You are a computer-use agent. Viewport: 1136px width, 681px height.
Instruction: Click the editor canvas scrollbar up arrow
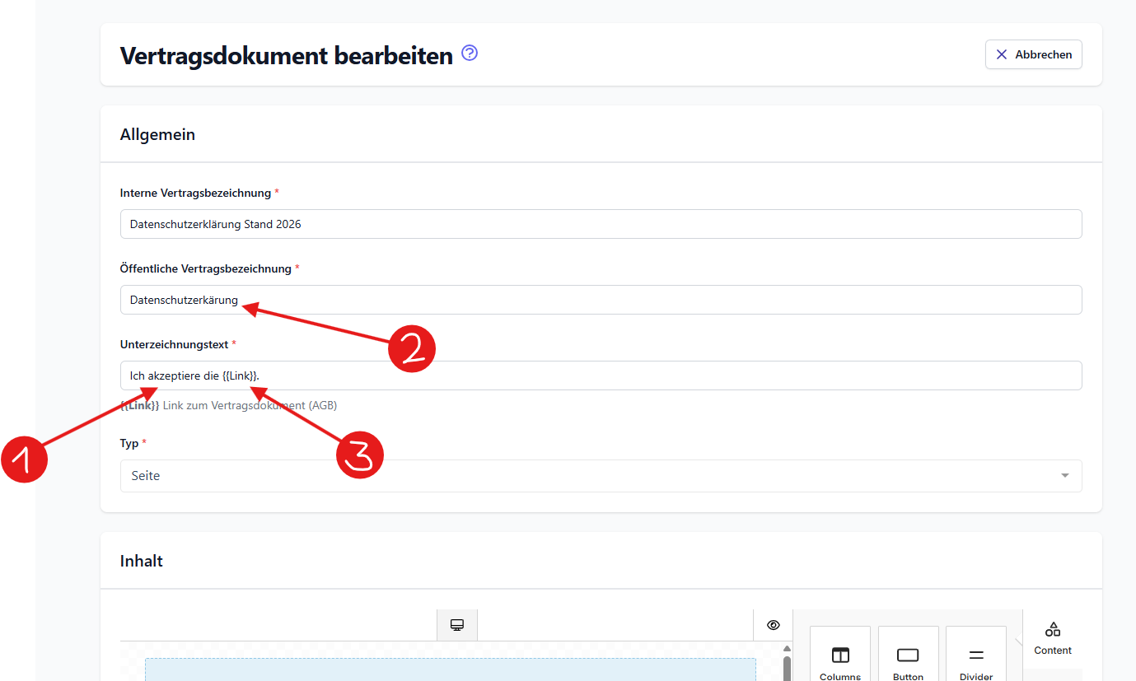(787, 649)
